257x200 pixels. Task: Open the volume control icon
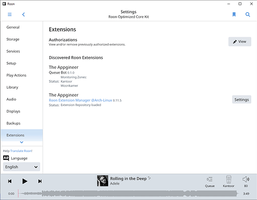coord(246,179)
